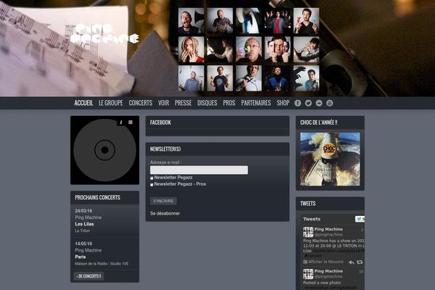This screenshot has width=435, height=290.
Task: Show track info in the music player
Action: [120, 123]
